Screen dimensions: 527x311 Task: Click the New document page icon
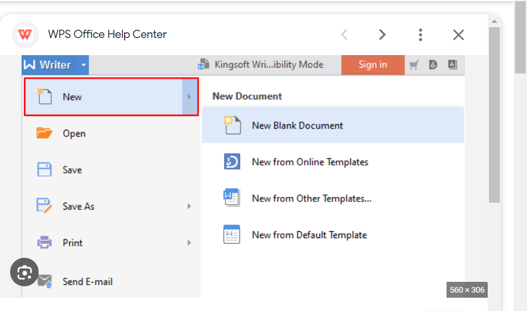[x=44, y=96]
